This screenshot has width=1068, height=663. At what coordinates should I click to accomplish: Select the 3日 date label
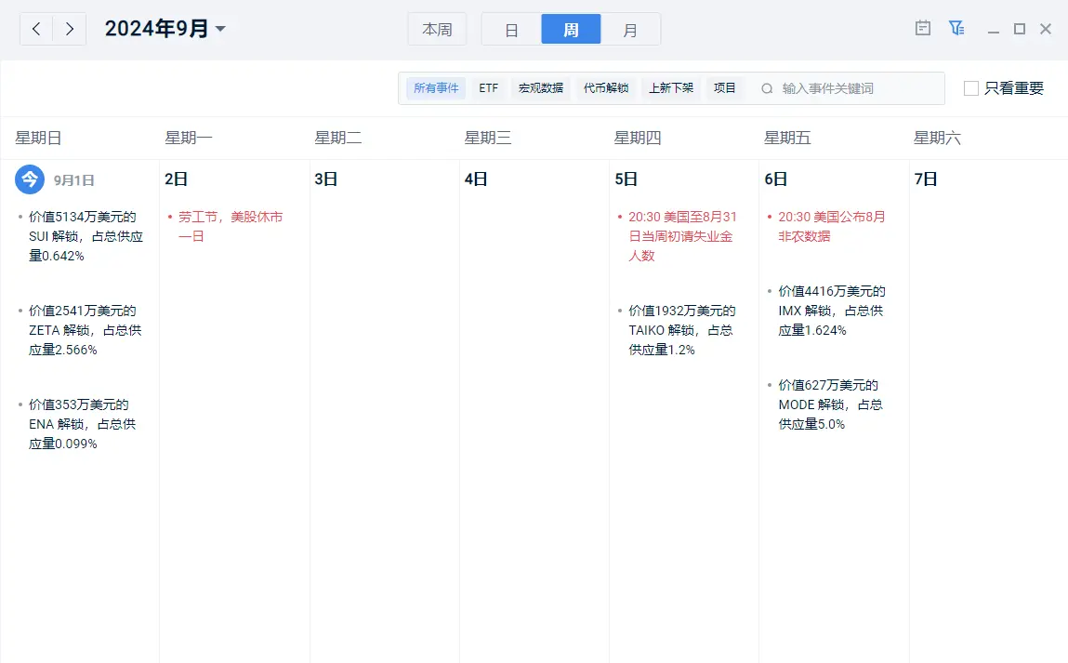(x=325, y=179)
